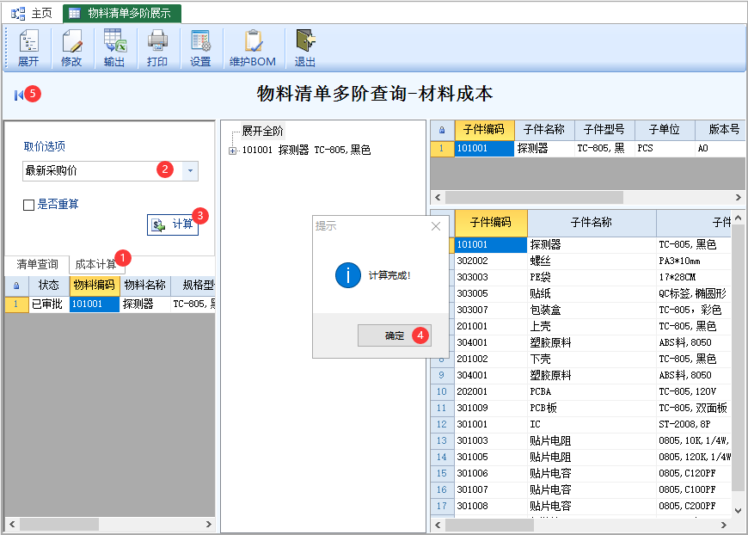The width and height of the screenshot is (748, 535).
Task: Select material code 101001 in left grid
Action: [94, 304]
